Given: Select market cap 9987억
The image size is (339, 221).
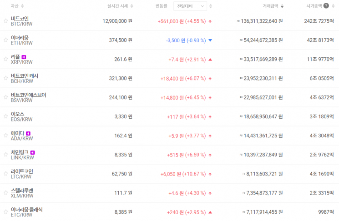Looking at the screenshot, I should click(x=326, y=212).
